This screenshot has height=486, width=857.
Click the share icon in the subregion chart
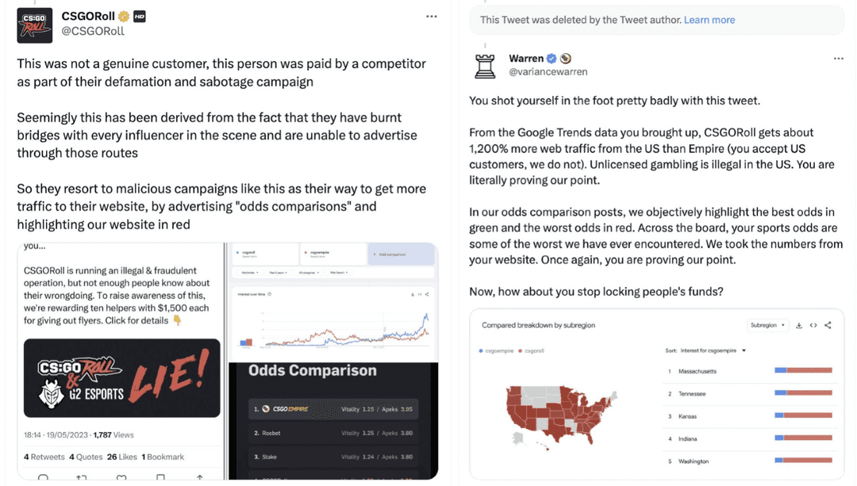click(x=828, y=325)
